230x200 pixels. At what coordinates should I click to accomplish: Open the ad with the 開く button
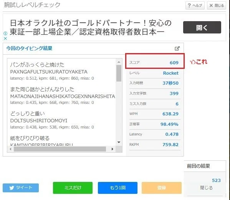tap(202, 27)
